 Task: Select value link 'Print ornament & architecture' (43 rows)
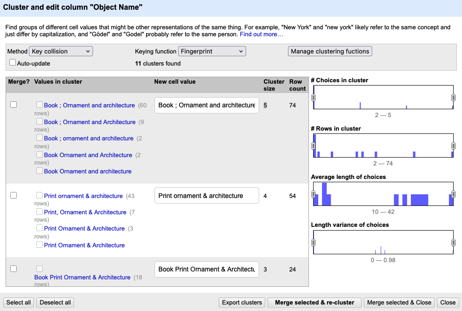coord(83,196)
